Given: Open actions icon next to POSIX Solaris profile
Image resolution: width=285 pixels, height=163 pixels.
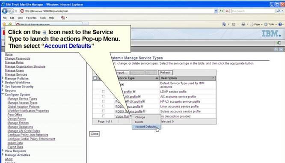Looking at the screenshot, I should click(144, 111).
